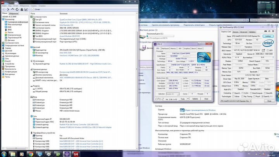279x157 pixels.
Task: Open the Файл menu in AIDA64
Action: coord(4,6)
